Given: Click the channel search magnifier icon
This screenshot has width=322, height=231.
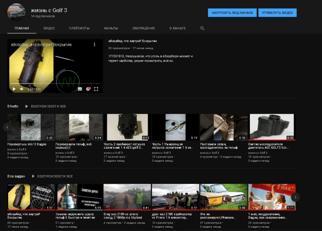Looking at the screenshot, I should pyautogui.click(x=202, y=28).
